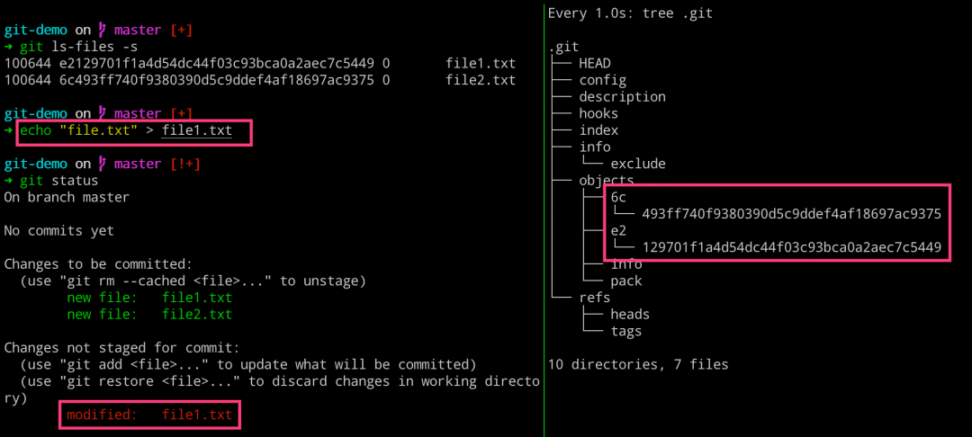The width and height of the screenshot is (972, 437).
Task: Click the info directory above exclude
Action: click(x=595, y=147)
